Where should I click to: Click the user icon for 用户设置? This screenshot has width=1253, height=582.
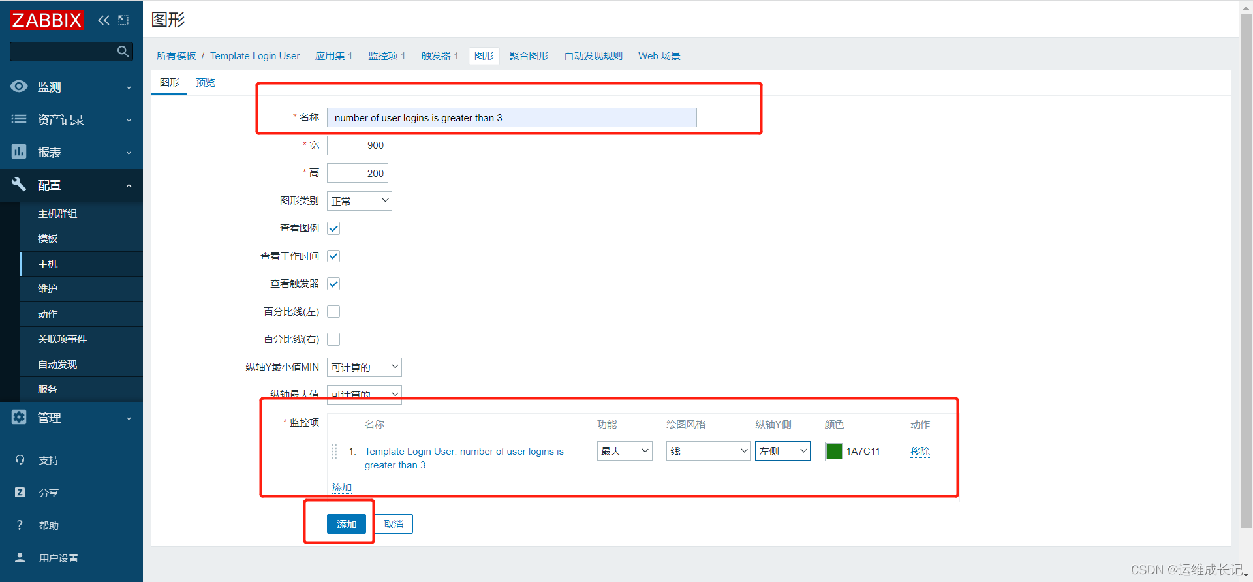[x=20, y=557]
